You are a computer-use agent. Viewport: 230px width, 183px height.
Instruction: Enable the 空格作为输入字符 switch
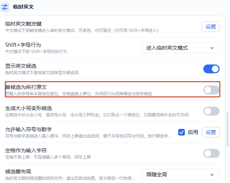pos(211,153)
